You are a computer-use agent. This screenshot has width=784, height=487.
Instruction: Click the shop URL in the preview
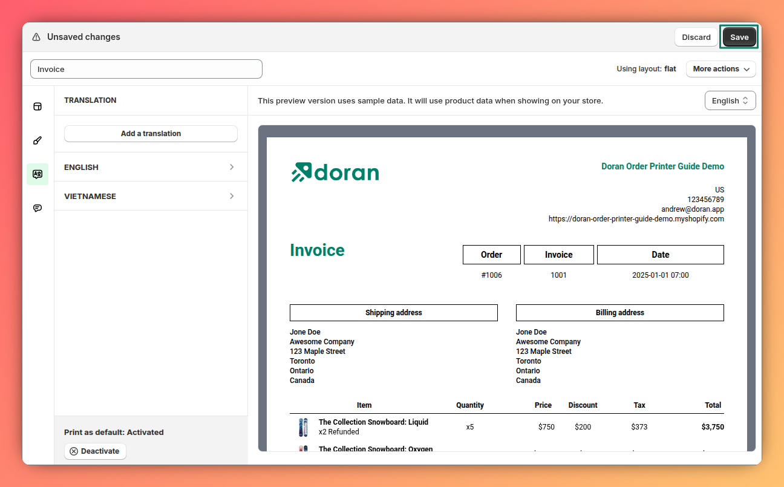coord(636,219)
